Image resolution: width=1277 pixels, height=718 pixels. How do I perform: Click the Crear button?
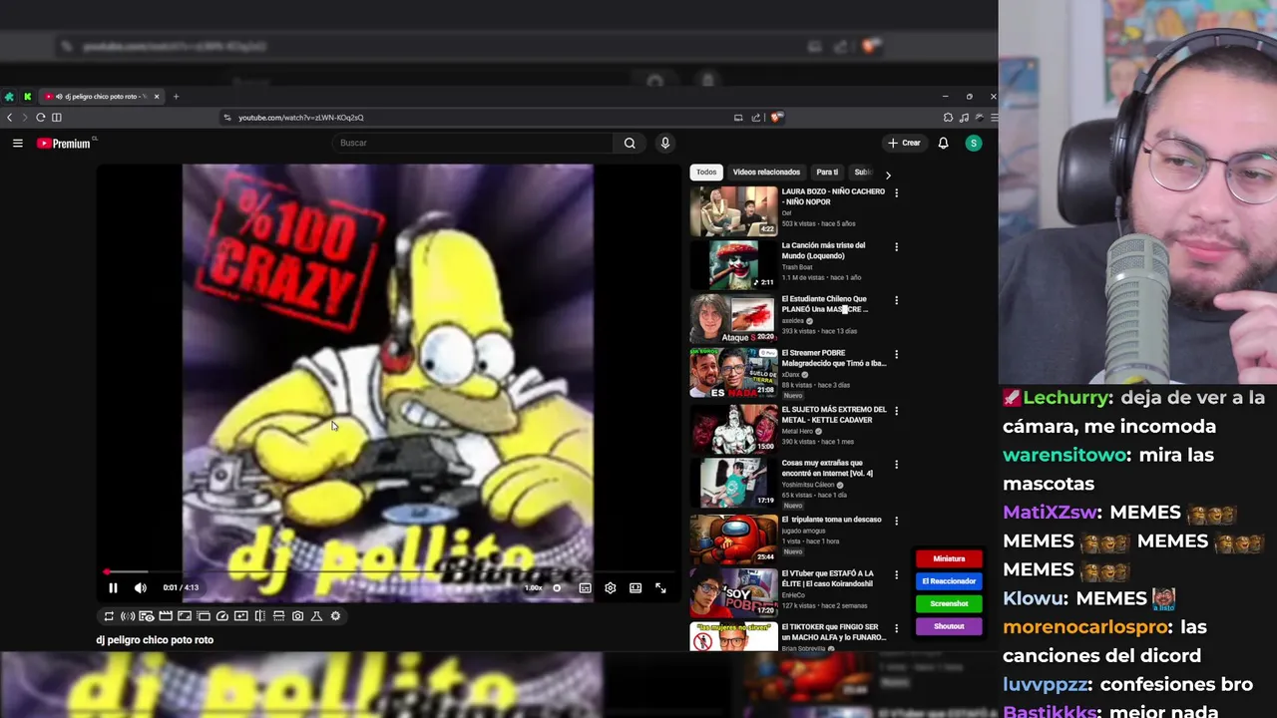point(905,144)
